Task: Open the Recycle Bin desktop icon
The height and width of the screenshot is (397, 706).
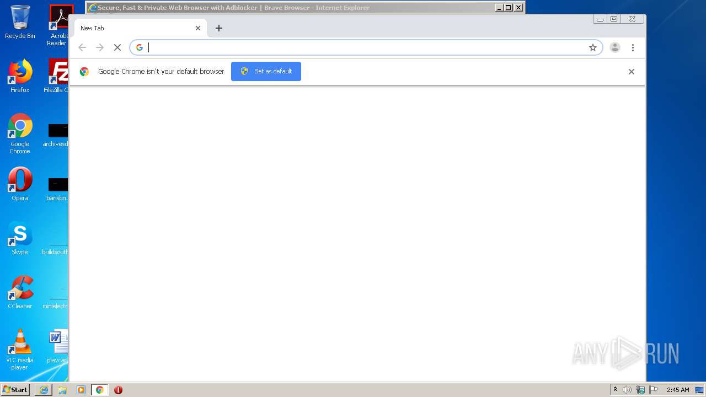Action: 20,22
